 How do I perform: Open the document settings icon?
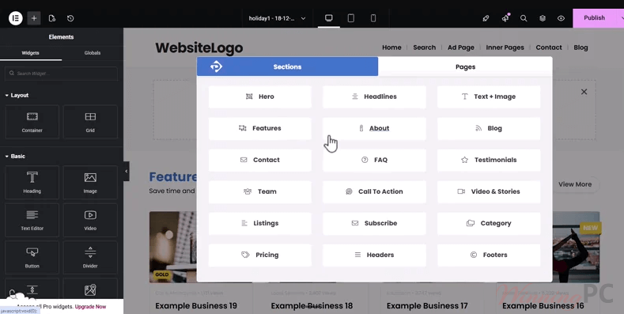click(x=51, y=18)
